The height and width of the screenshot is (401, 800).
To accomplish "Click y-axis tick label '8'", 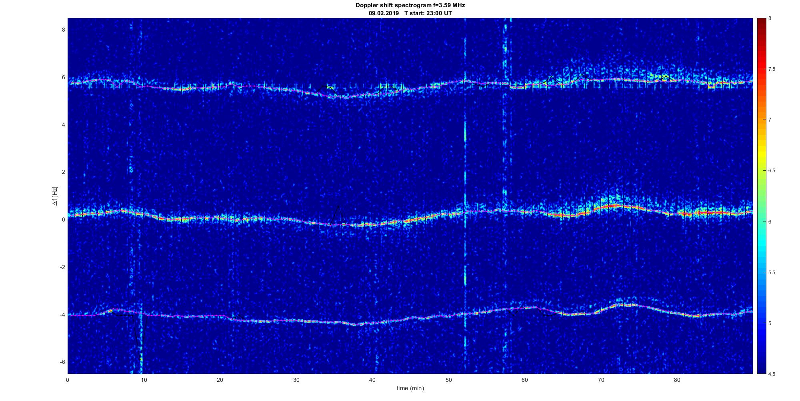I will tap(63, 30).
